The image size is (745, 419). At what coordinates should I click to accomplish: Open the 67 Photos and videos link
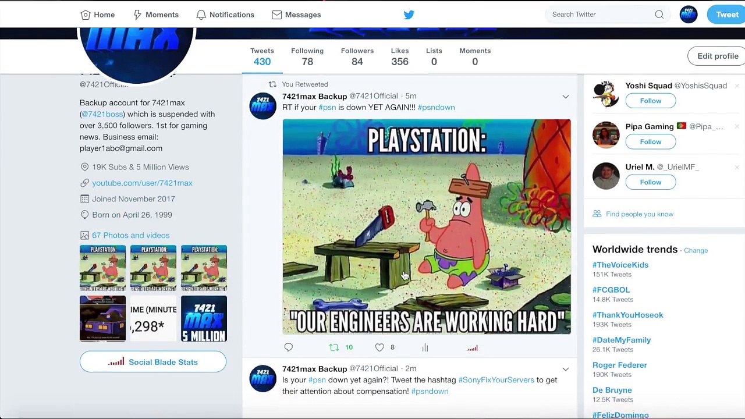pos(130,235)
